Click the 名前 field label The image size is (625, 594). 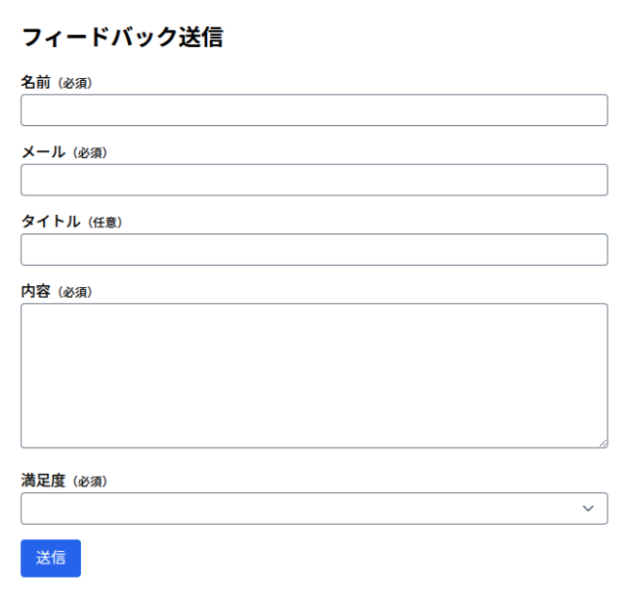pos(35,83)
